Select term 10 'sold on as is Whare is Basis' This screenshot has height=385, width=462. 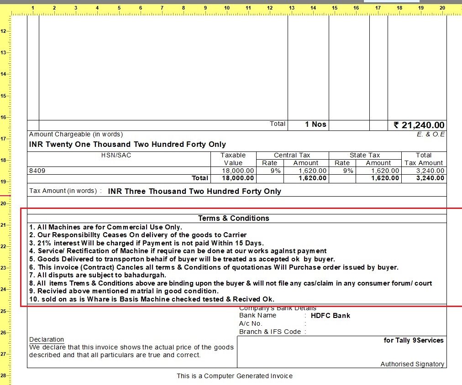pyautogui.click(x=152, y=299)
